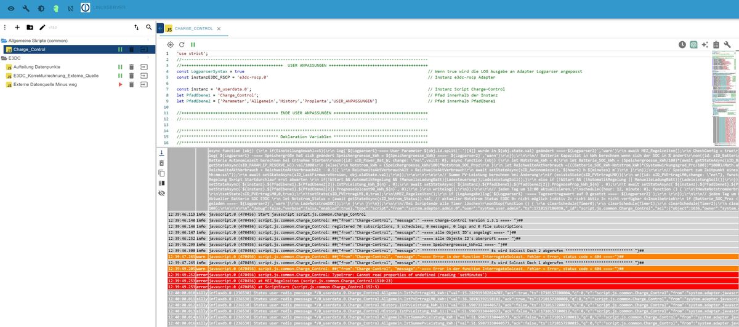Open wrench settings icon in top bar
The height and width of the screenshot is (327, 739).
25,9
